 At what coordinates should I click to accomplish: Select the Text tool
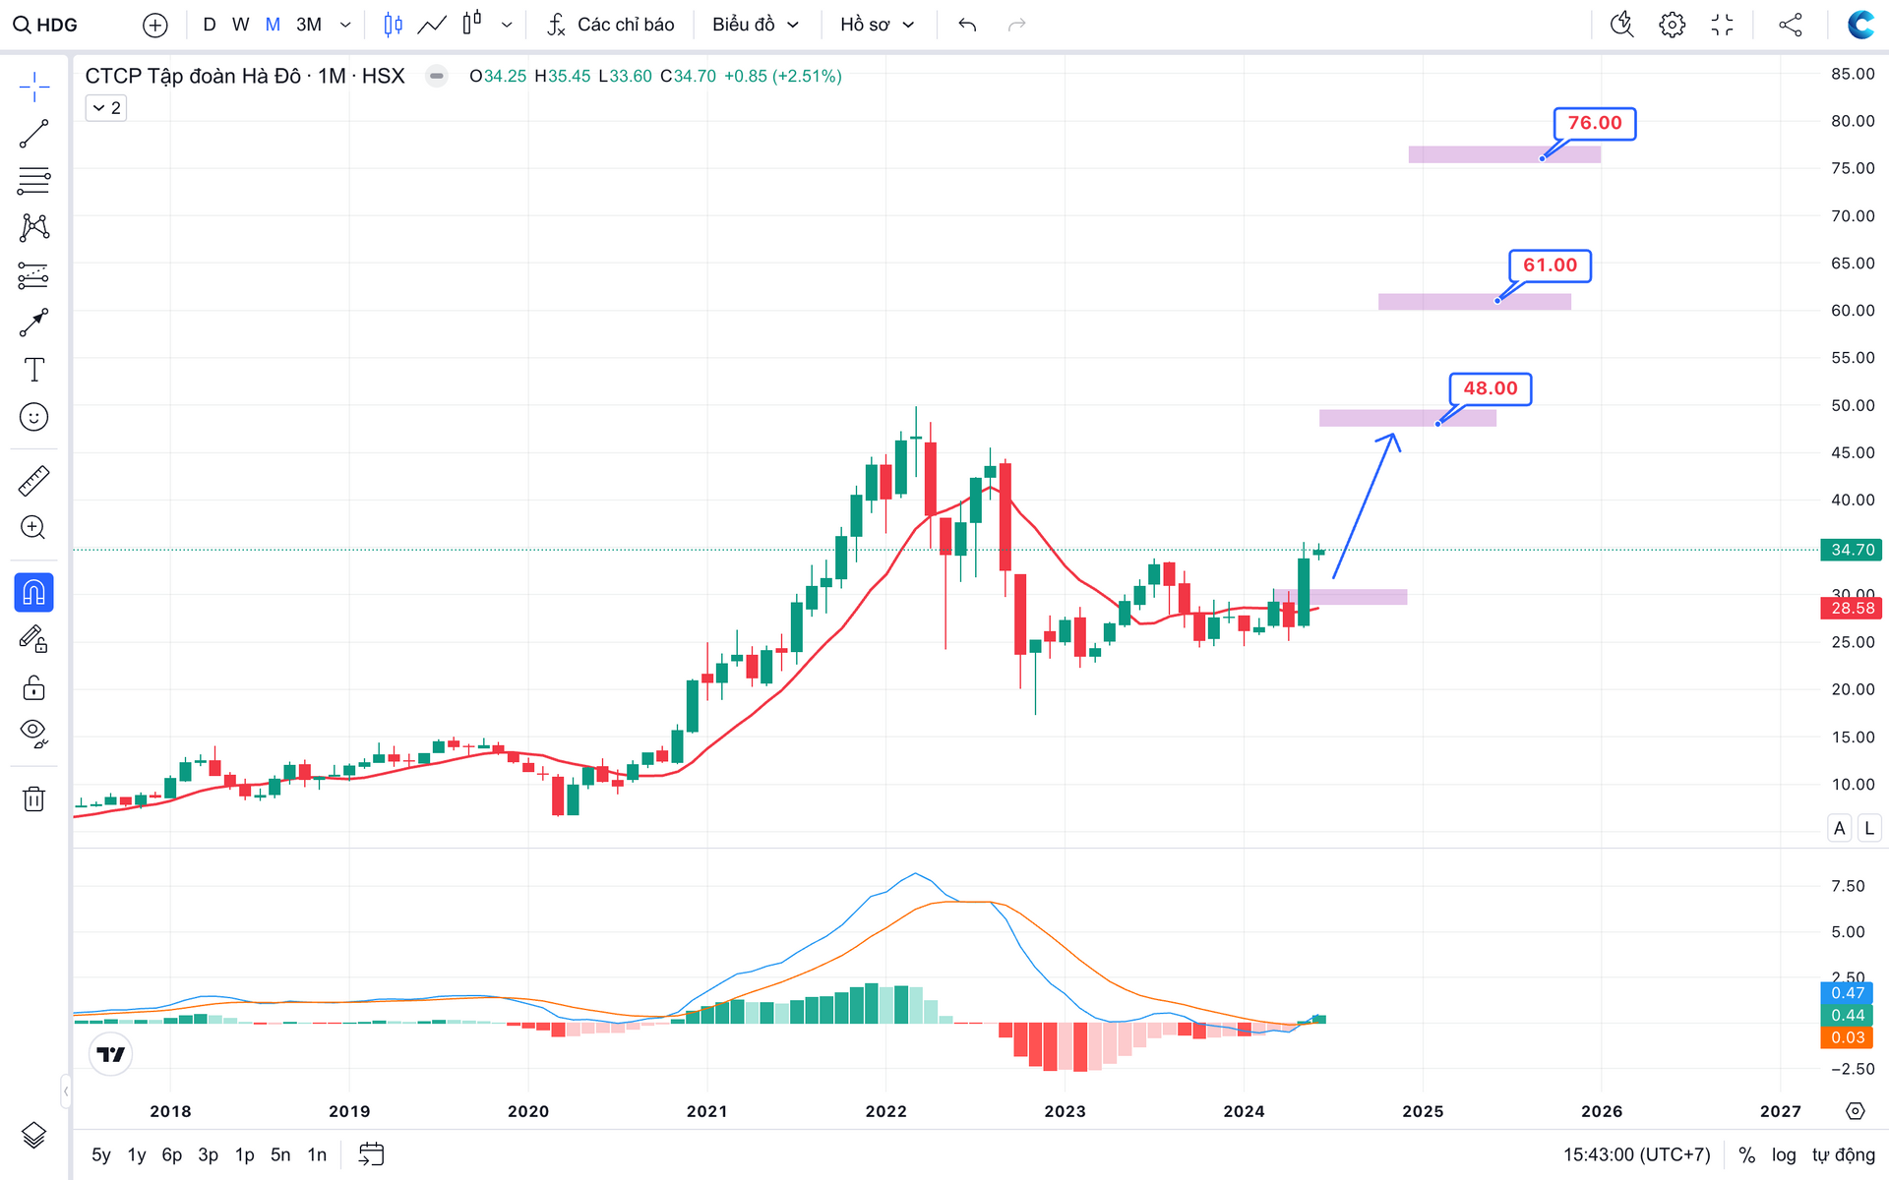click(x=34, y=370)
